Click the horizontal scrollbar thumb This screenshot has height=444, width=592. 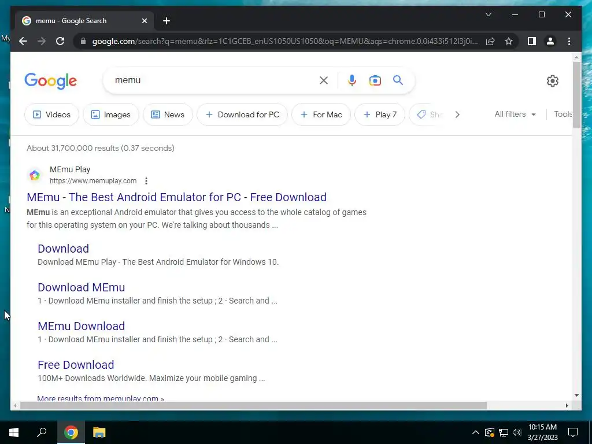253,405
